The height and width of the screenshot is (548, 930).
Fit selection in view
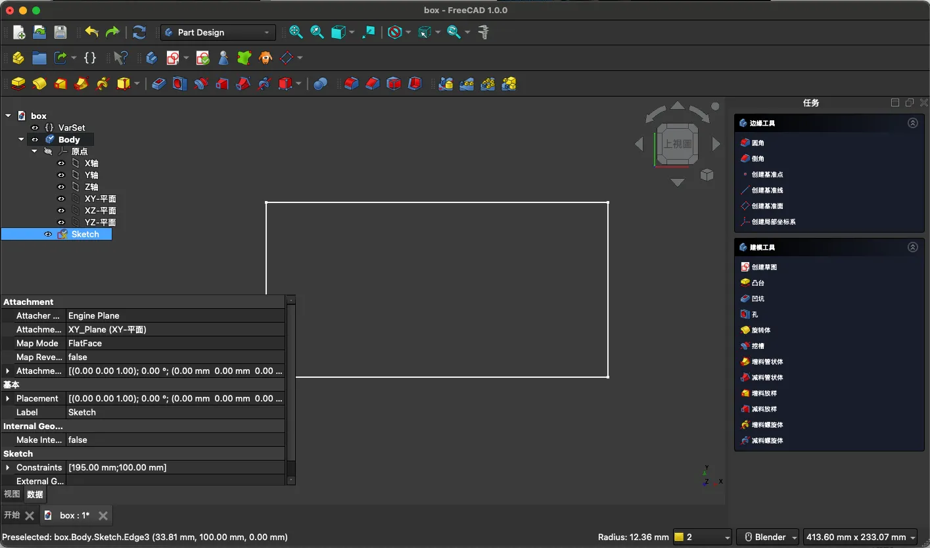(317, 32)
